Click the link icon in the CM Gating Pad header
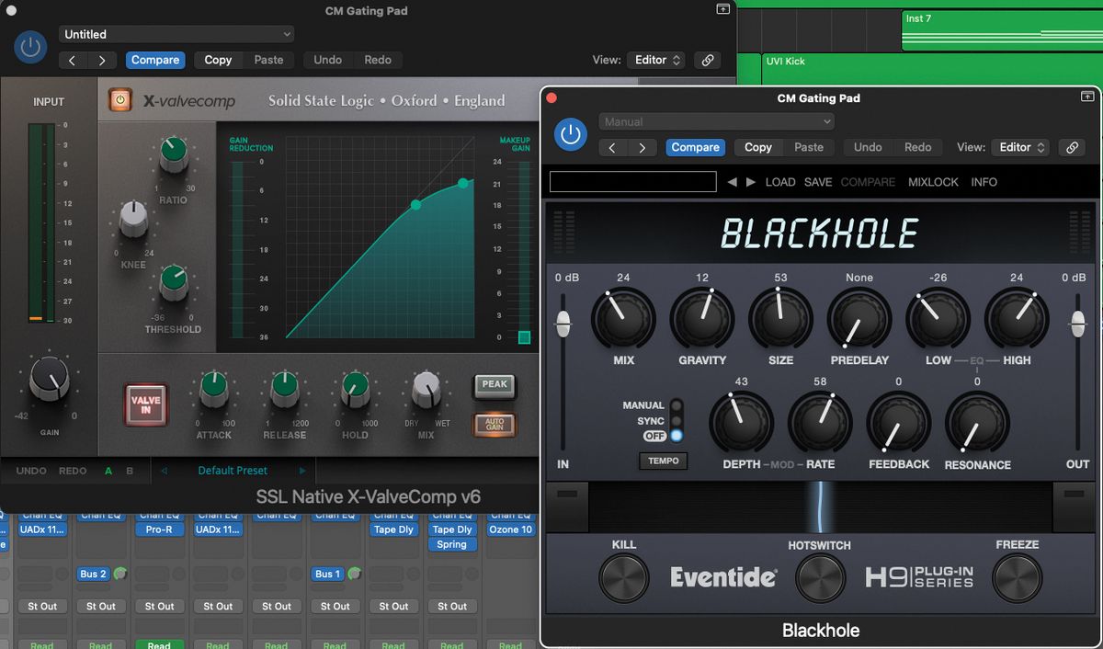Screen dimensions: 1103x649 click(1072, 147)
